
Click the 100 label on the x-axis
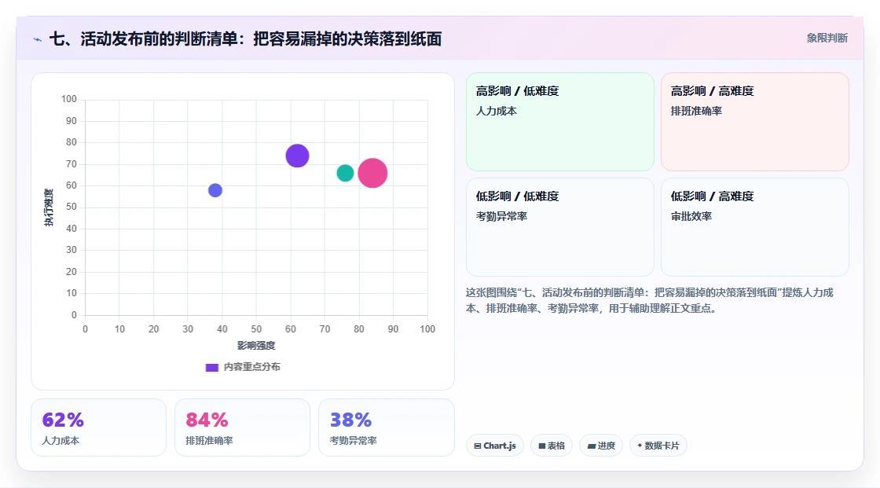coord(427,329)
